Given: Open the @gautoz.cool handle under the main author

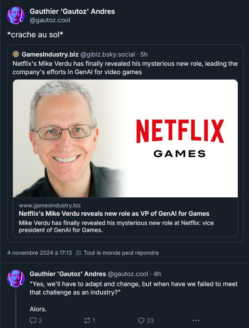Looking at the screenshot, I should (x=50, y=20).
